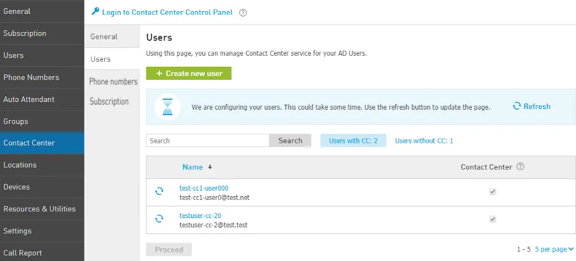Click the Refresh link in the banner

(x=537, y=107)
